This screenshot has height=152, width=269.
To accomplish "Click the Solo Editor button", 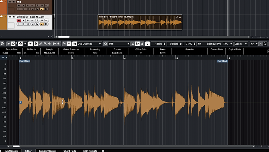I will click(x=3, y=44).
